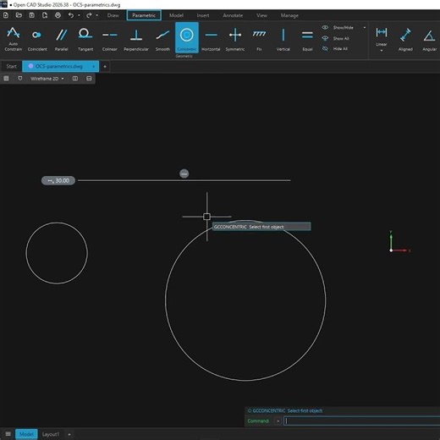Choose the Tangent constraint
The height and width of the screenshot is (440, 440).
(85, 39)
